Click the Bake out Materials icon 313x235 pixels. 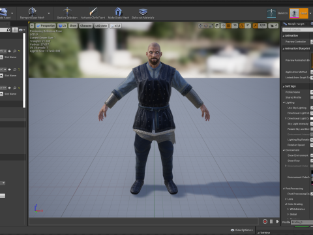[x=143, y=12]
